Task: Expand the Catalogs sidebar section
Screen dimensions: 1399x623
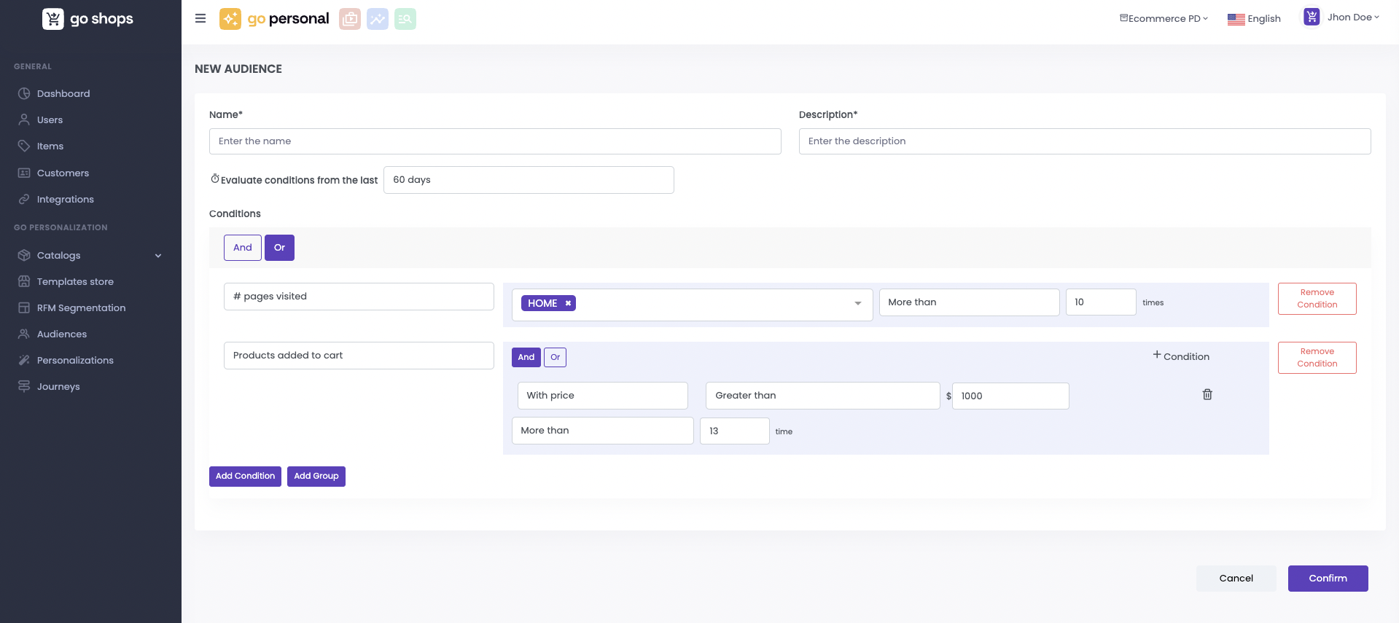Action: (158, 256)
